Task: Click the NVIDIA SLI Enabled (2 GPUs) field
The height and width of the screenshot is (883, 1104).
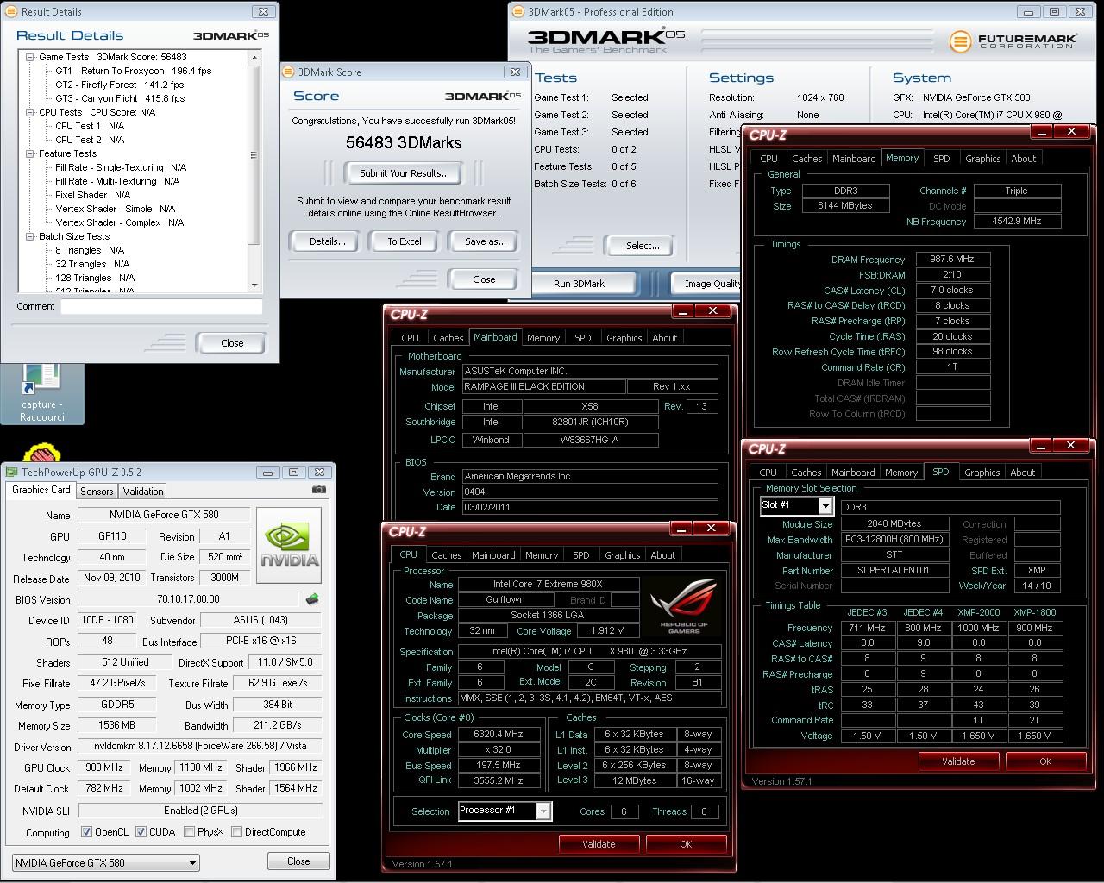Action: tap(199, 811)
